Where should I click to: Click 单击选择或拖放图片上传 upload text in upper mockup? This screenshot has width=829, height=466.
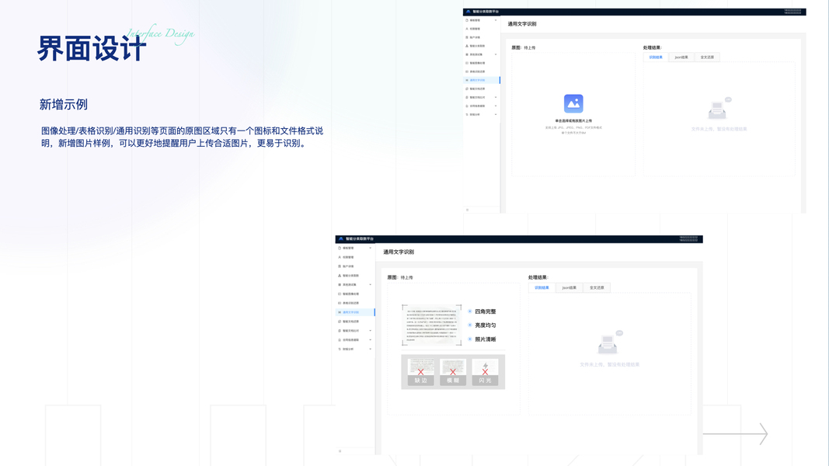tap(573, 121)
